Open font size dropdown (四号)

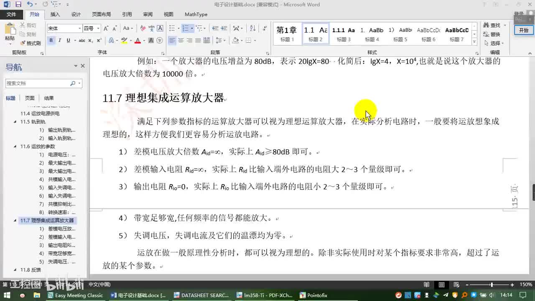(x=98, y=28)
